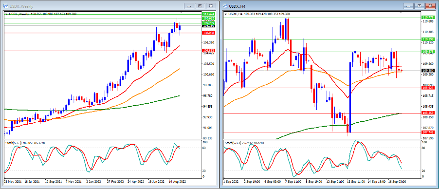This screenshot has width=440, height=189.
Task: Select the green 110.778 price label on H4 chart
Action: pyautogui.click(x=428, y=18)
